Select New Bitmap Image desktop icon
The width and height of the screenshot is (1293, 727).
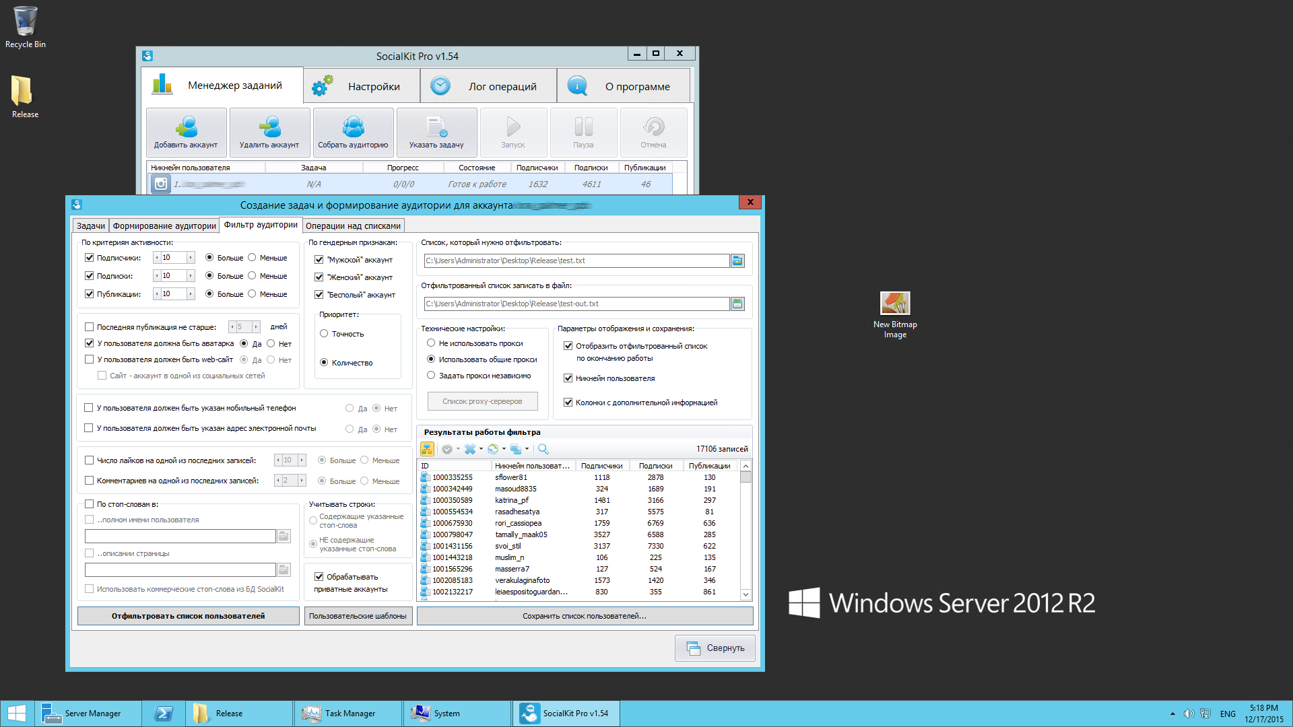pos(895,314)
